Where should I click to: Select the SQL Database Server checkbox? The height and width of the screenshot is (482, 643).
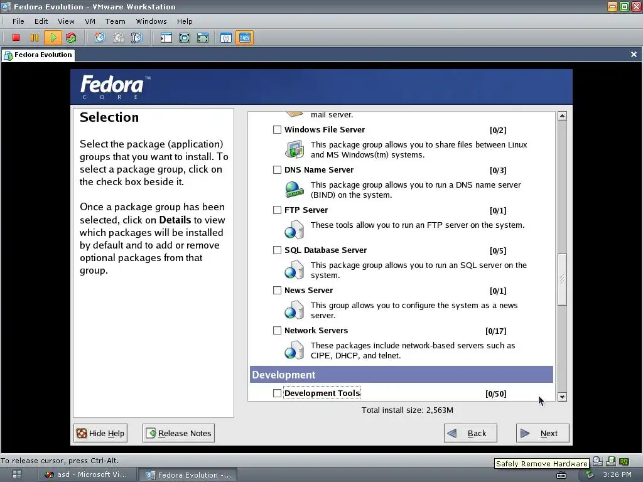point(277,250)
